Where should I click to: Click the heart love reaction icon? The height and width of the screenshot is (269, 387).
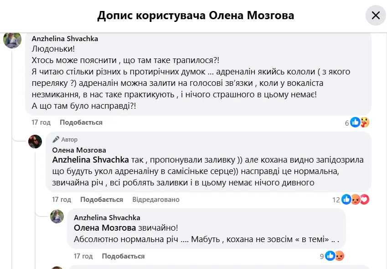tap(364, 200)
